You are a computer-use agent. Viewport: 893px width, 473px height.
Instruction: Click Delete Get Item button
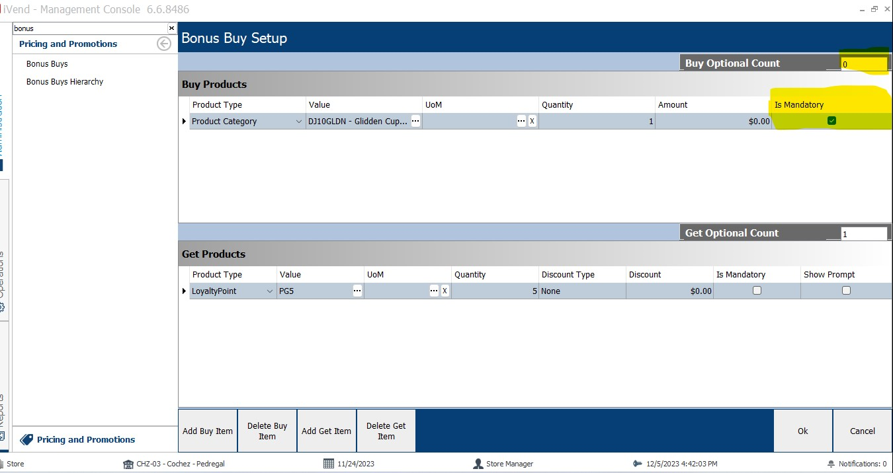point(386,431)
